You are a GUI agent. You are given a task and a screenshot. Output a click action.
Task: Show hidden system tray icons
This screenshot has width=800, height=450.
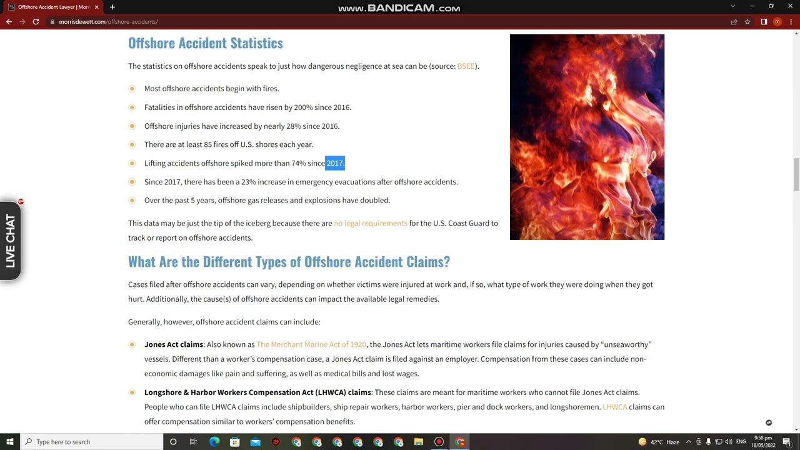[689, 442]
